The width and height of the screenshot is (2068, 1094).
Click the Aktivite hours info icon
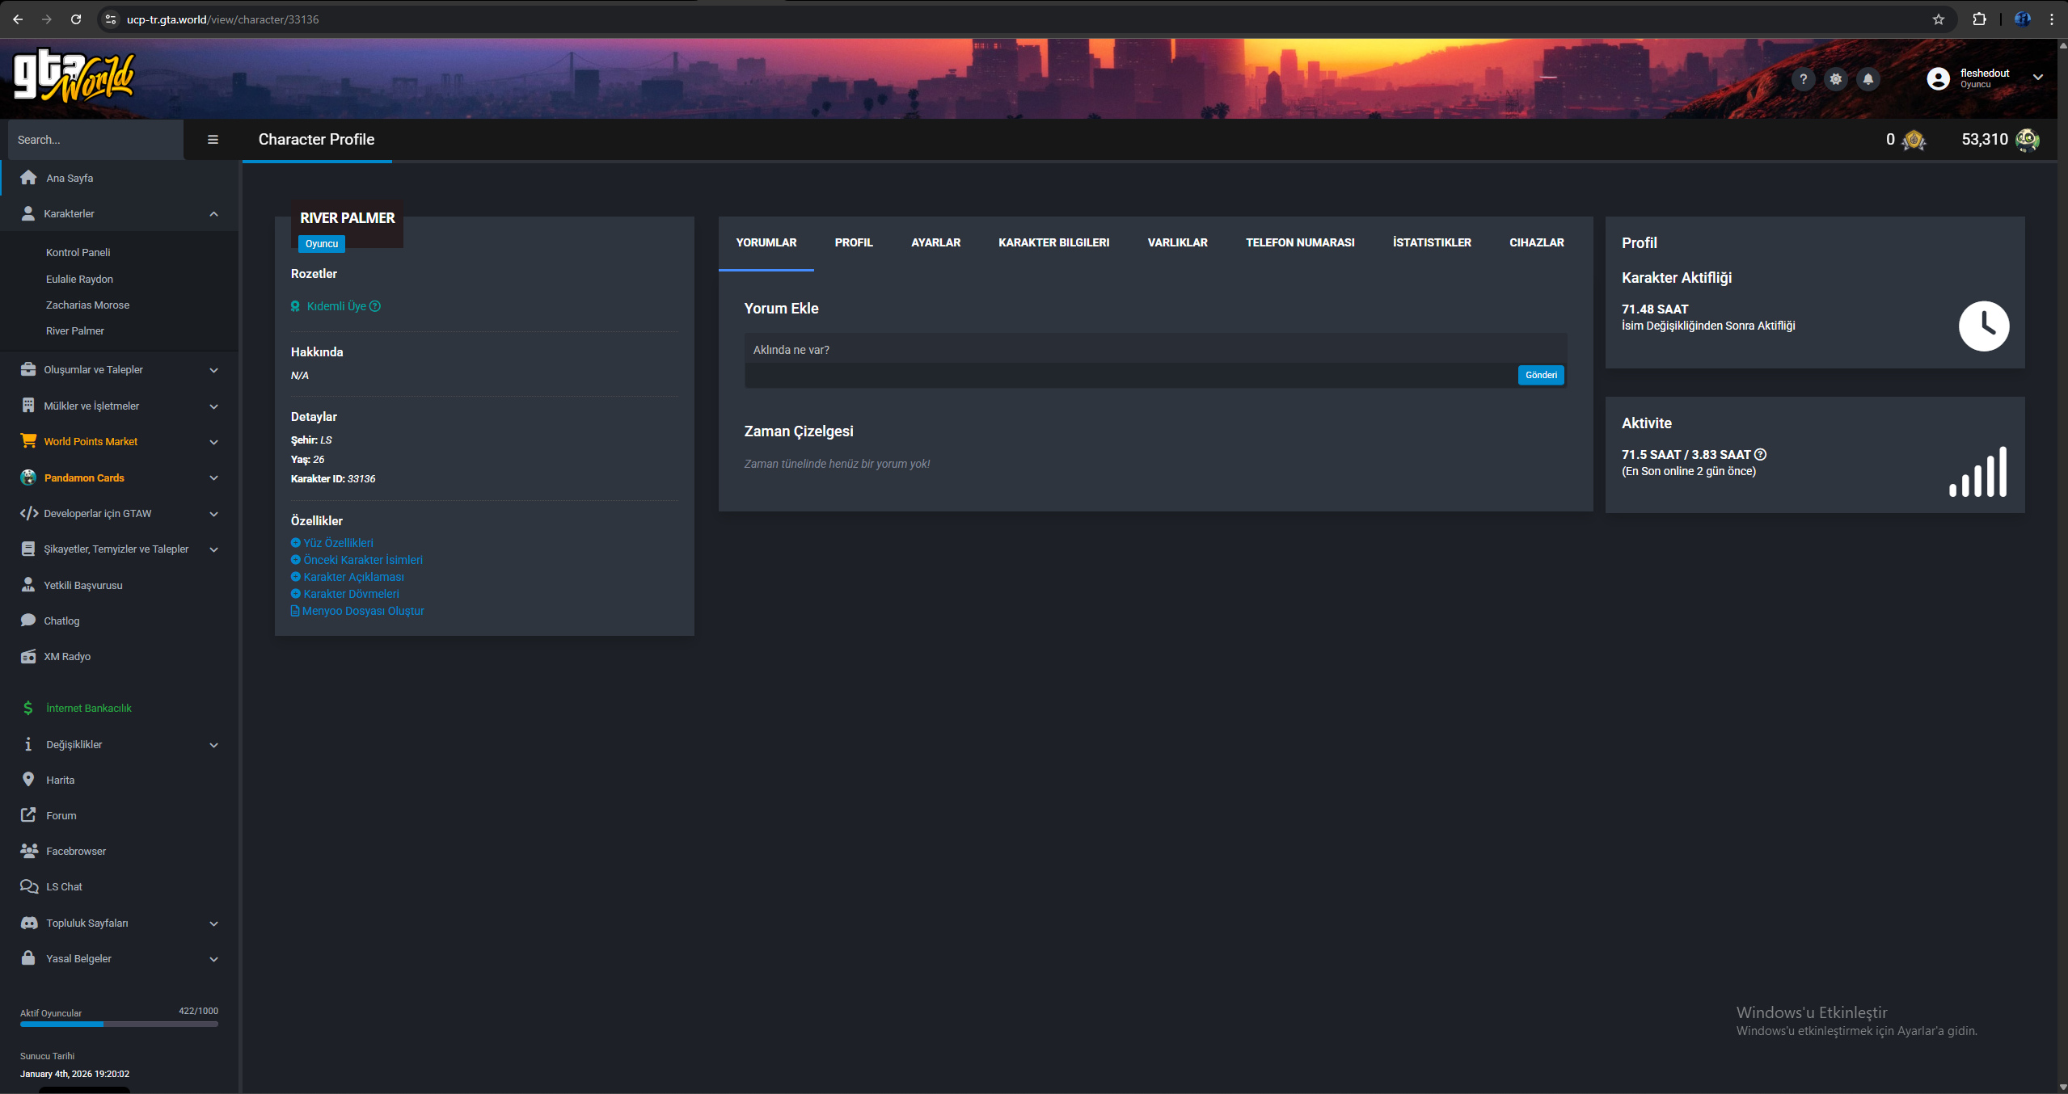point(1760,455)
